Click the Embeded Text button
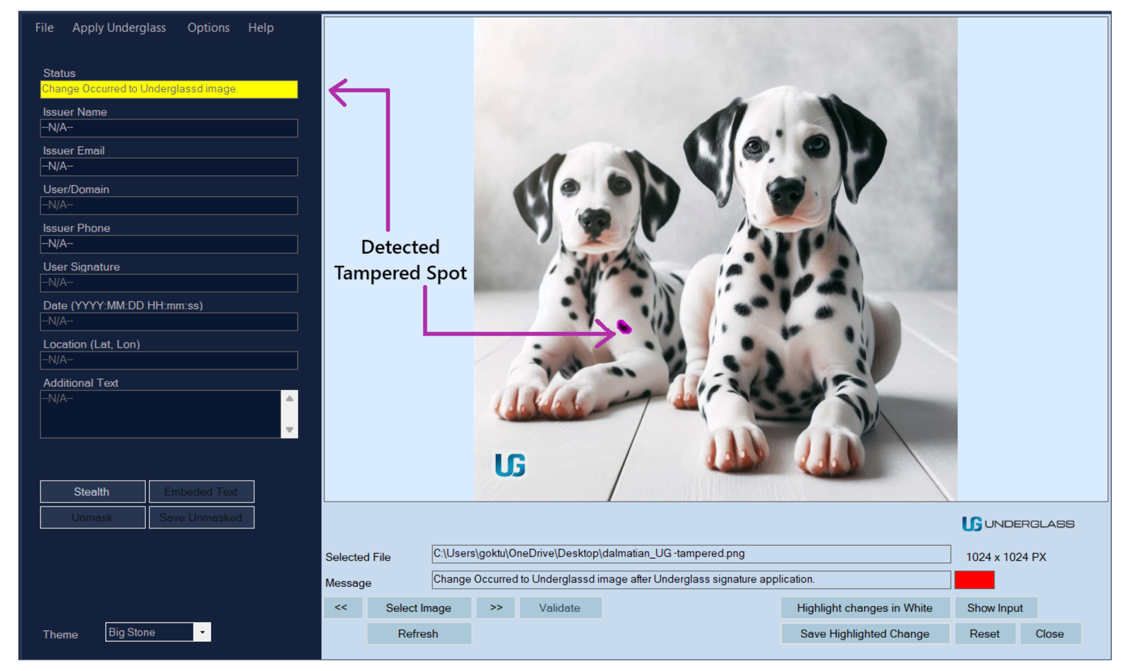Viewport: 1130px width, 671px height. pos(201,492)
